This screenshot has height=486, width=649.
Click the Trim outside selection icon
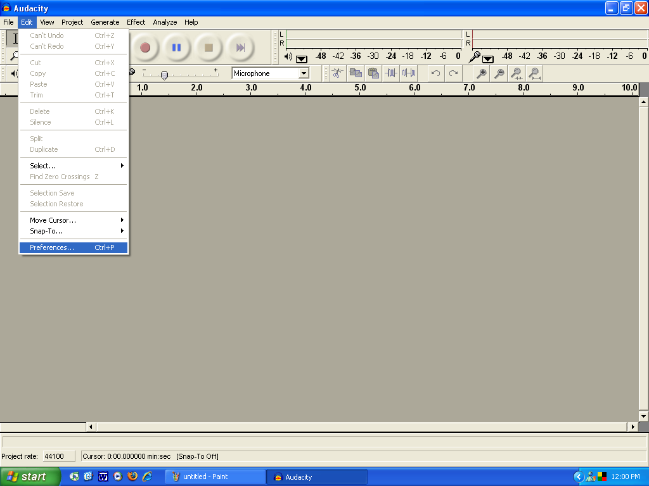point(390,73)
